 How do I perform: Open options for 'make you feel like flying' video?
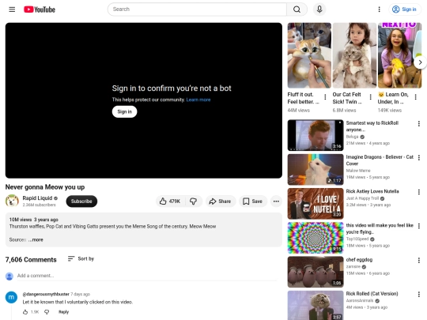(419, 226)
